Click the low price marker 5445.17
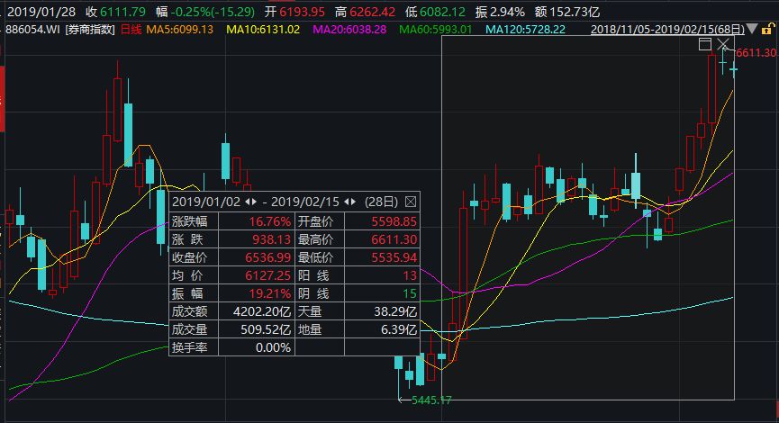Viewport: 779px width, 423px height. [431, 400]
